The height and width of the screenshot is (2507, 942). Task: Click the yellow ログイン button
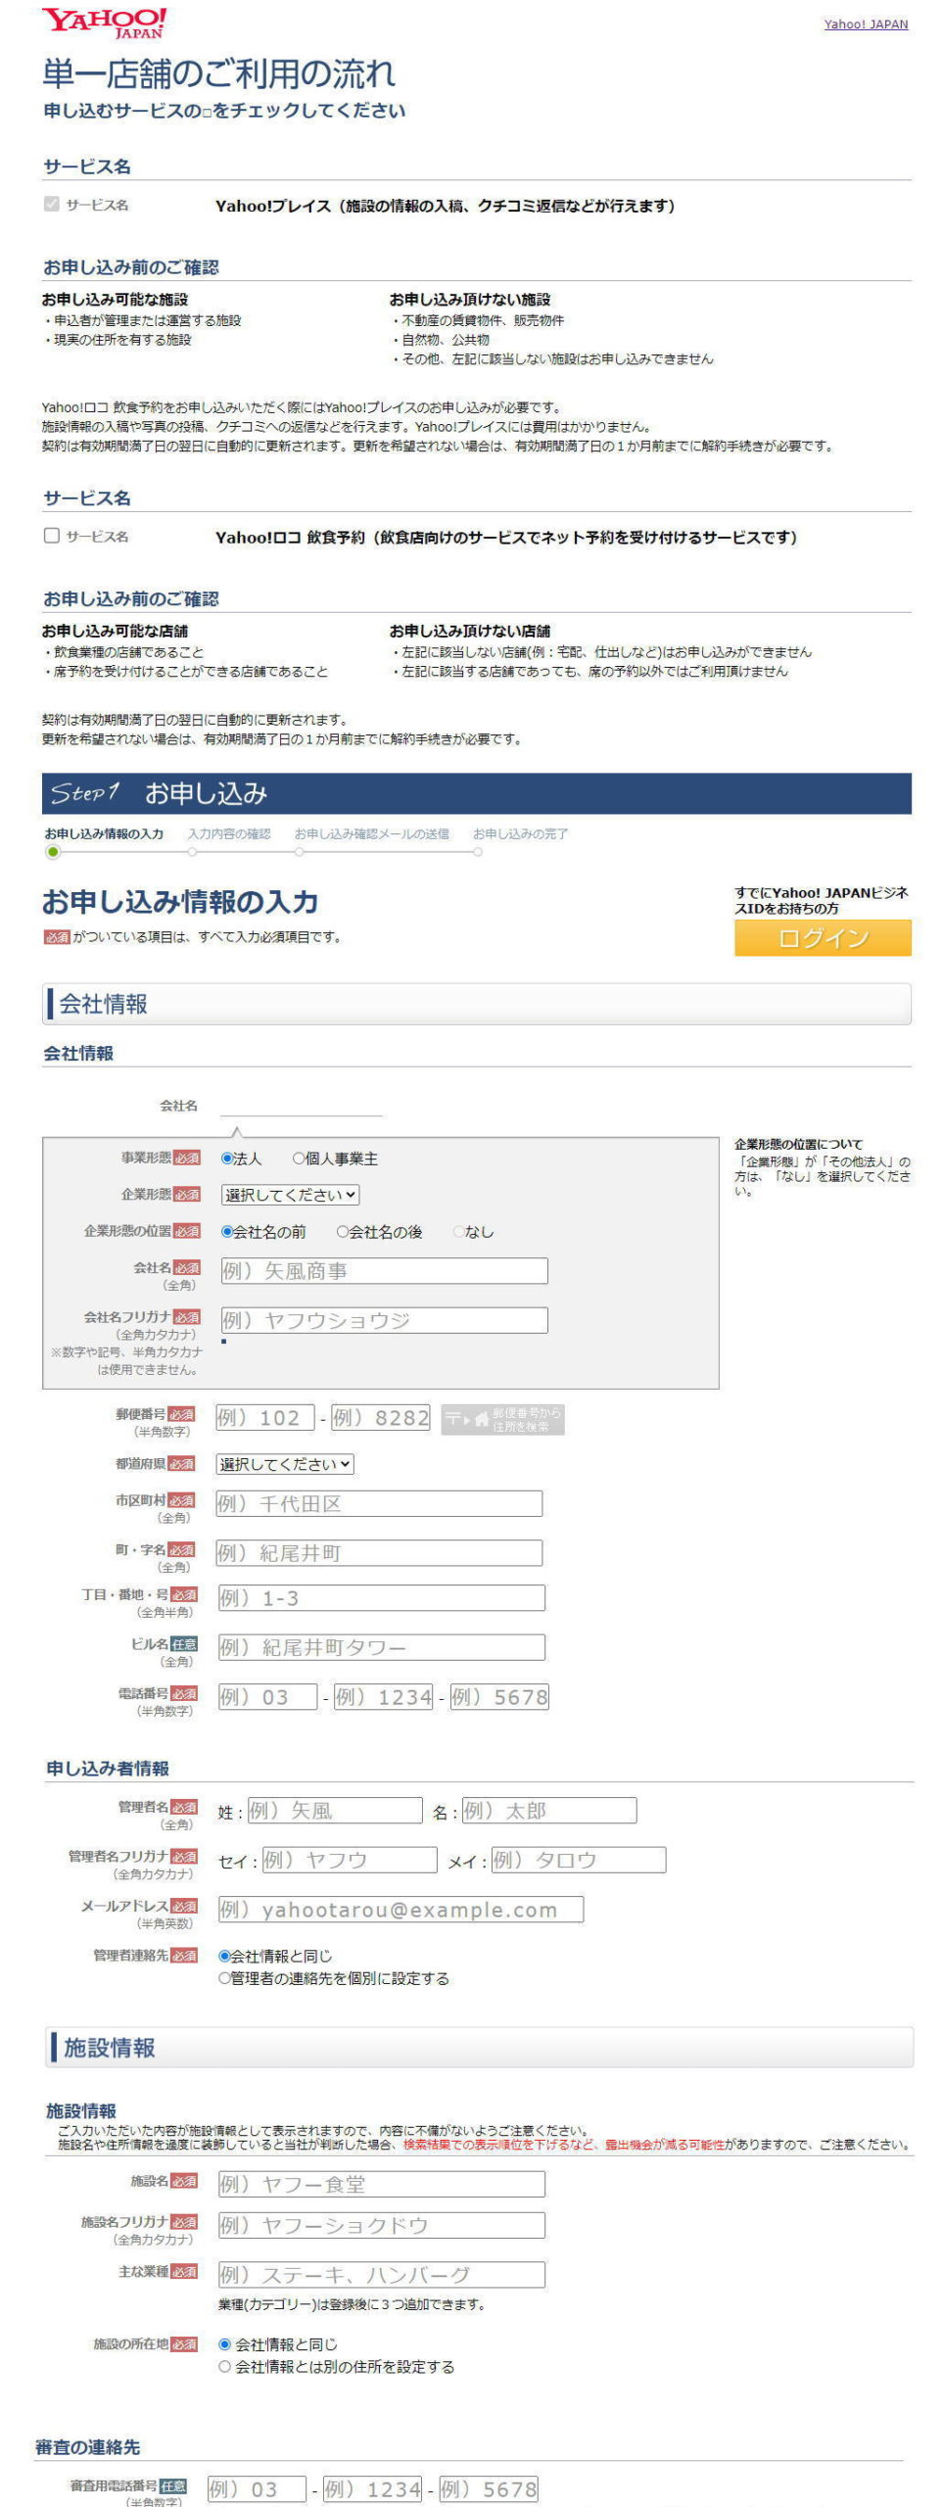pos(823,937)
